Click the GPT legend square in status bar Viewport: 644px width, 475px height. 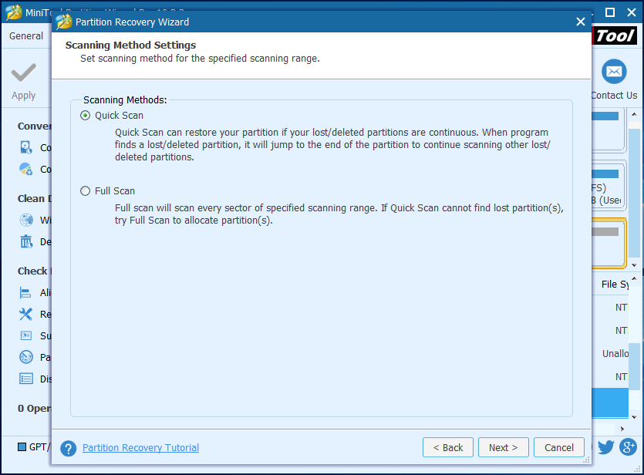coord(22,446)
